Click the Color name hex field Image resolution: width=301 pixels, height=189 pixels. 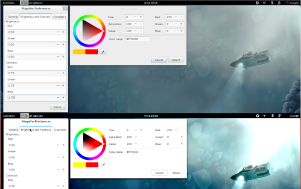137,39
